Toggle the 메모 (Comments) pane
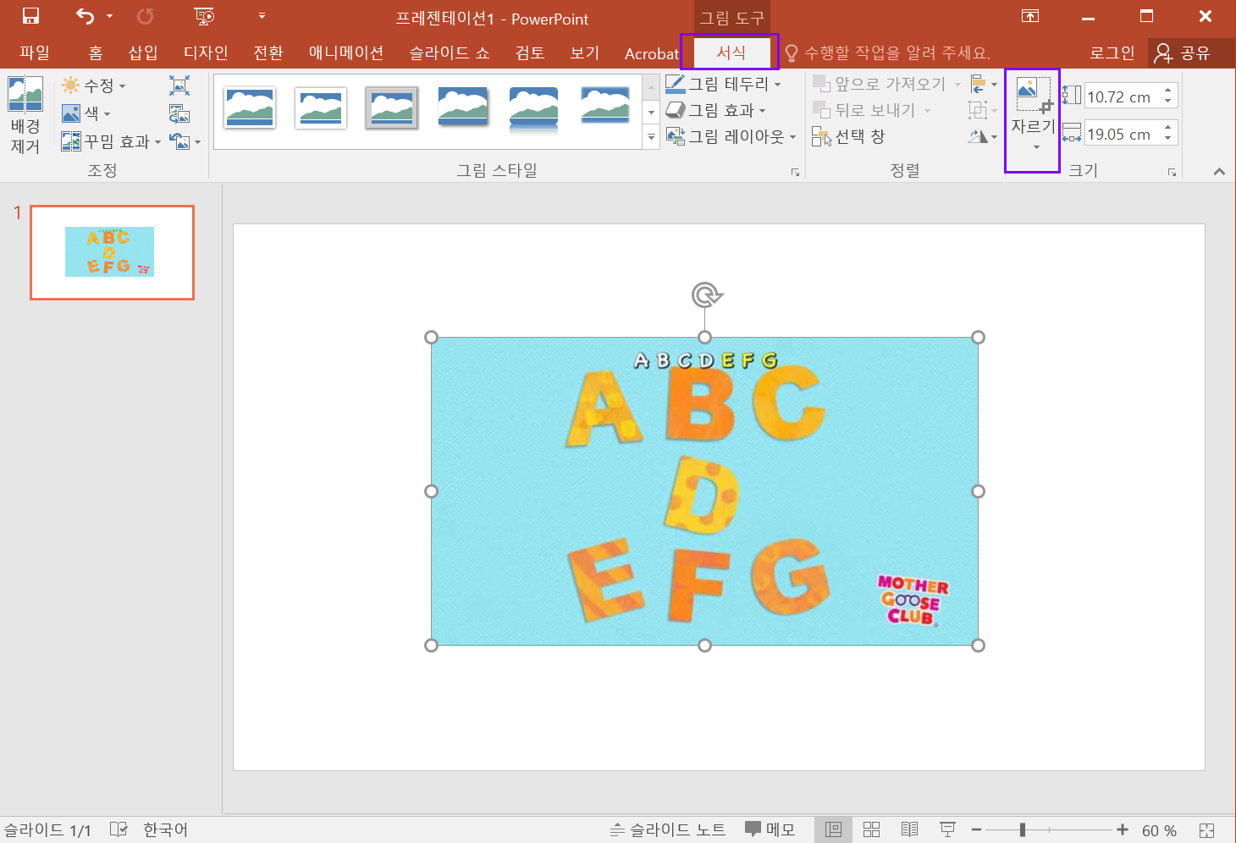1236x843 pixels. pos(770,829)
